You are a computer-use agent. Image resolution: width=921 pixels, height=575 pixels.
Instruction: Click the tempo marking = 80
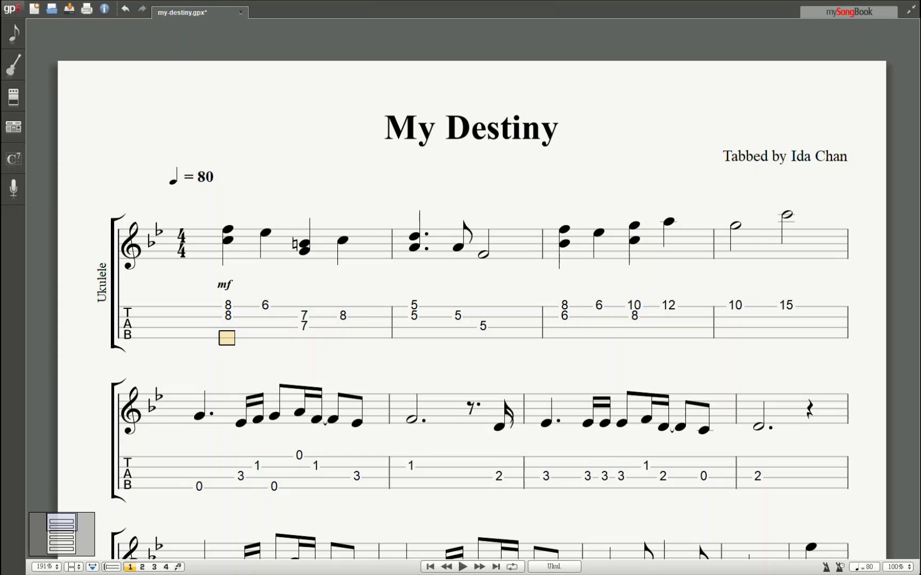tap(191, 176)
